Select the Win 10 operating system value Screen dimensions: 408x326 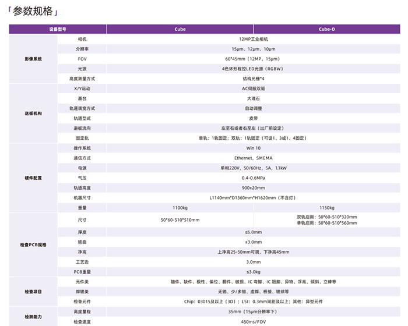pyautogui.click(x=254, y=148)
